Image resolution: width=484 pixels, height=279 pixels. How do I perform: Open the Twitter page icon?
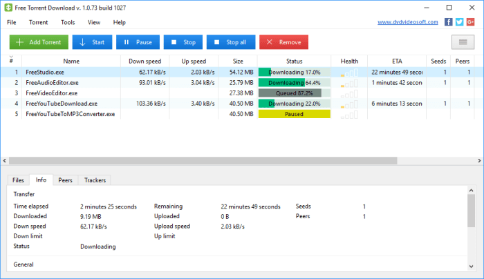pyautogui.click(x=459, y=22)
